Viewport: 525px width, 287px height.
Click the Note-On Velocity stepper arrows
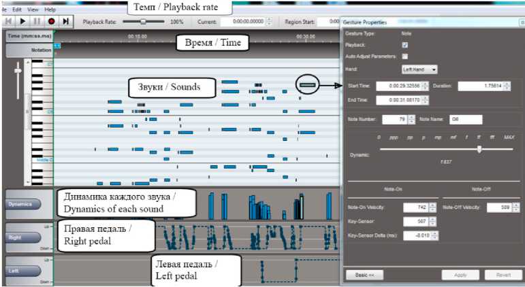(432, 207)
